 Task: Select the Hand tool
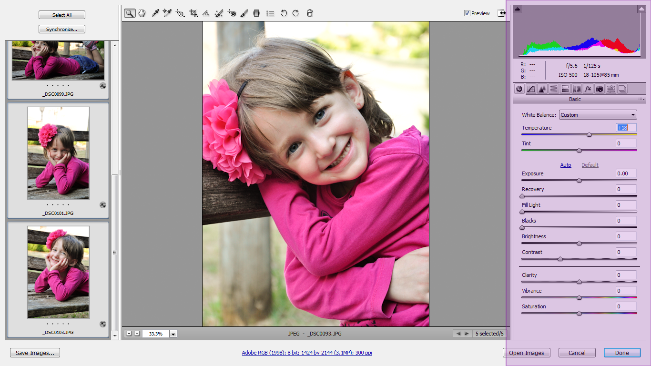142,13
